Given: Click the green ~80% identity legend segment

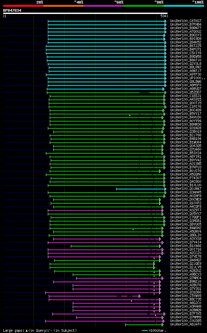Looking at the screenshot, I should tap(144, 6).
